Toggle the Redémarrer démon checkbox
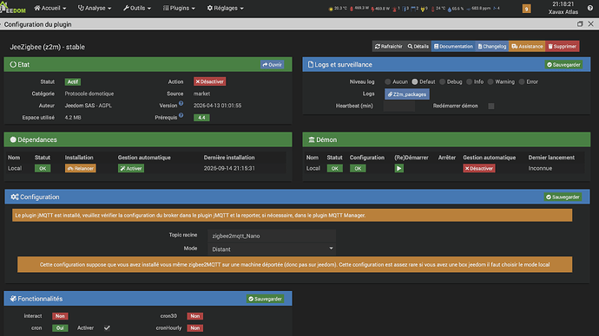Image resolution: width=599 pixels, height=336 pixels. point(491,107)
